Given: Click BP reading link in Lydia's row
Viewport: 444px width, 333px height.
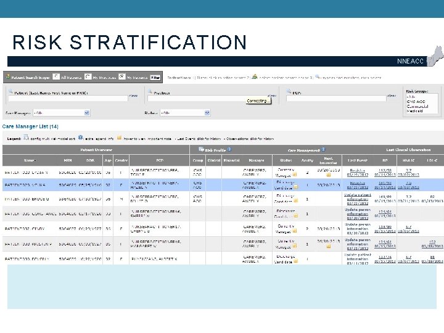Looking at the screenshot, I should tap(385, 173).
